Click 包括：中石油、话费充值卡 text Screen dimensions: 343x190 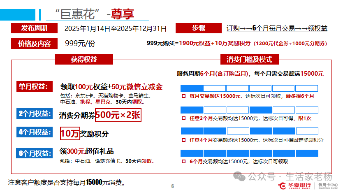(x=107, y=161)
